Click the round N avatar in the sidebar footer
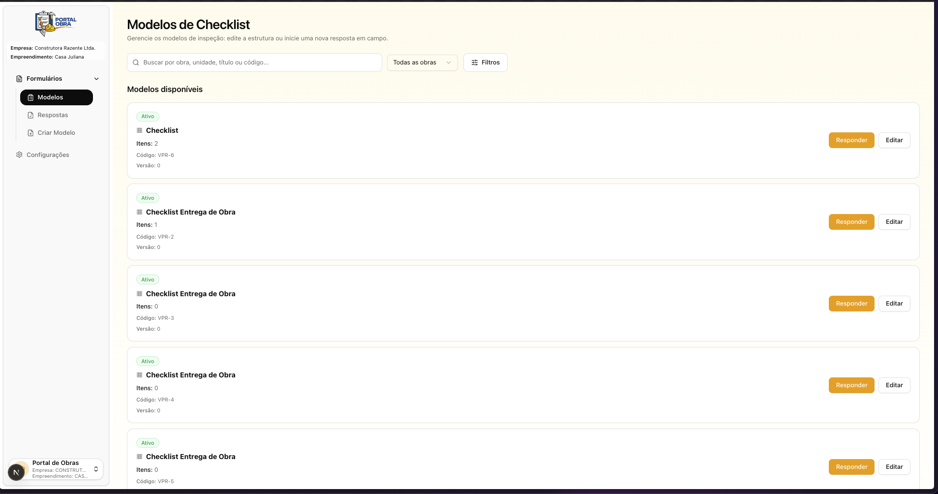Screen dimensions: 938x494 16,472
